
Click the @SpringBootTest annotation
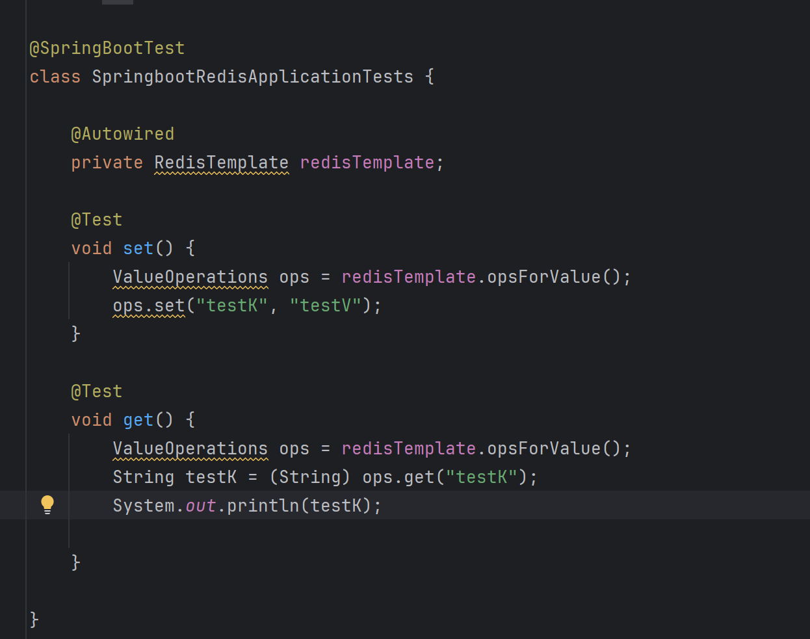[x=107, y=48]
